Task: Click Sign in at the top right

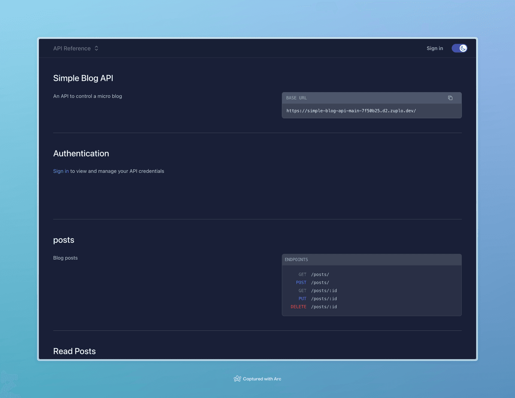Action: 435,48
